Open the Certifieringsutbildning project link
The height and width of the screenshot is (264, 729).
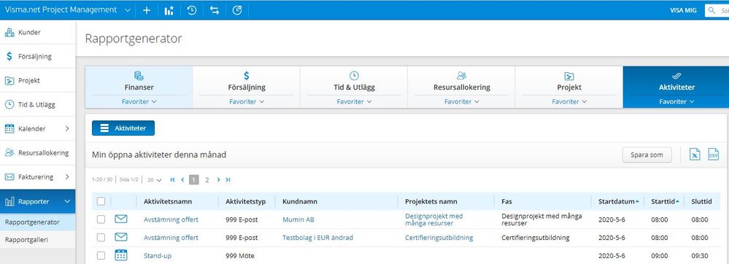tap(439, 238)
